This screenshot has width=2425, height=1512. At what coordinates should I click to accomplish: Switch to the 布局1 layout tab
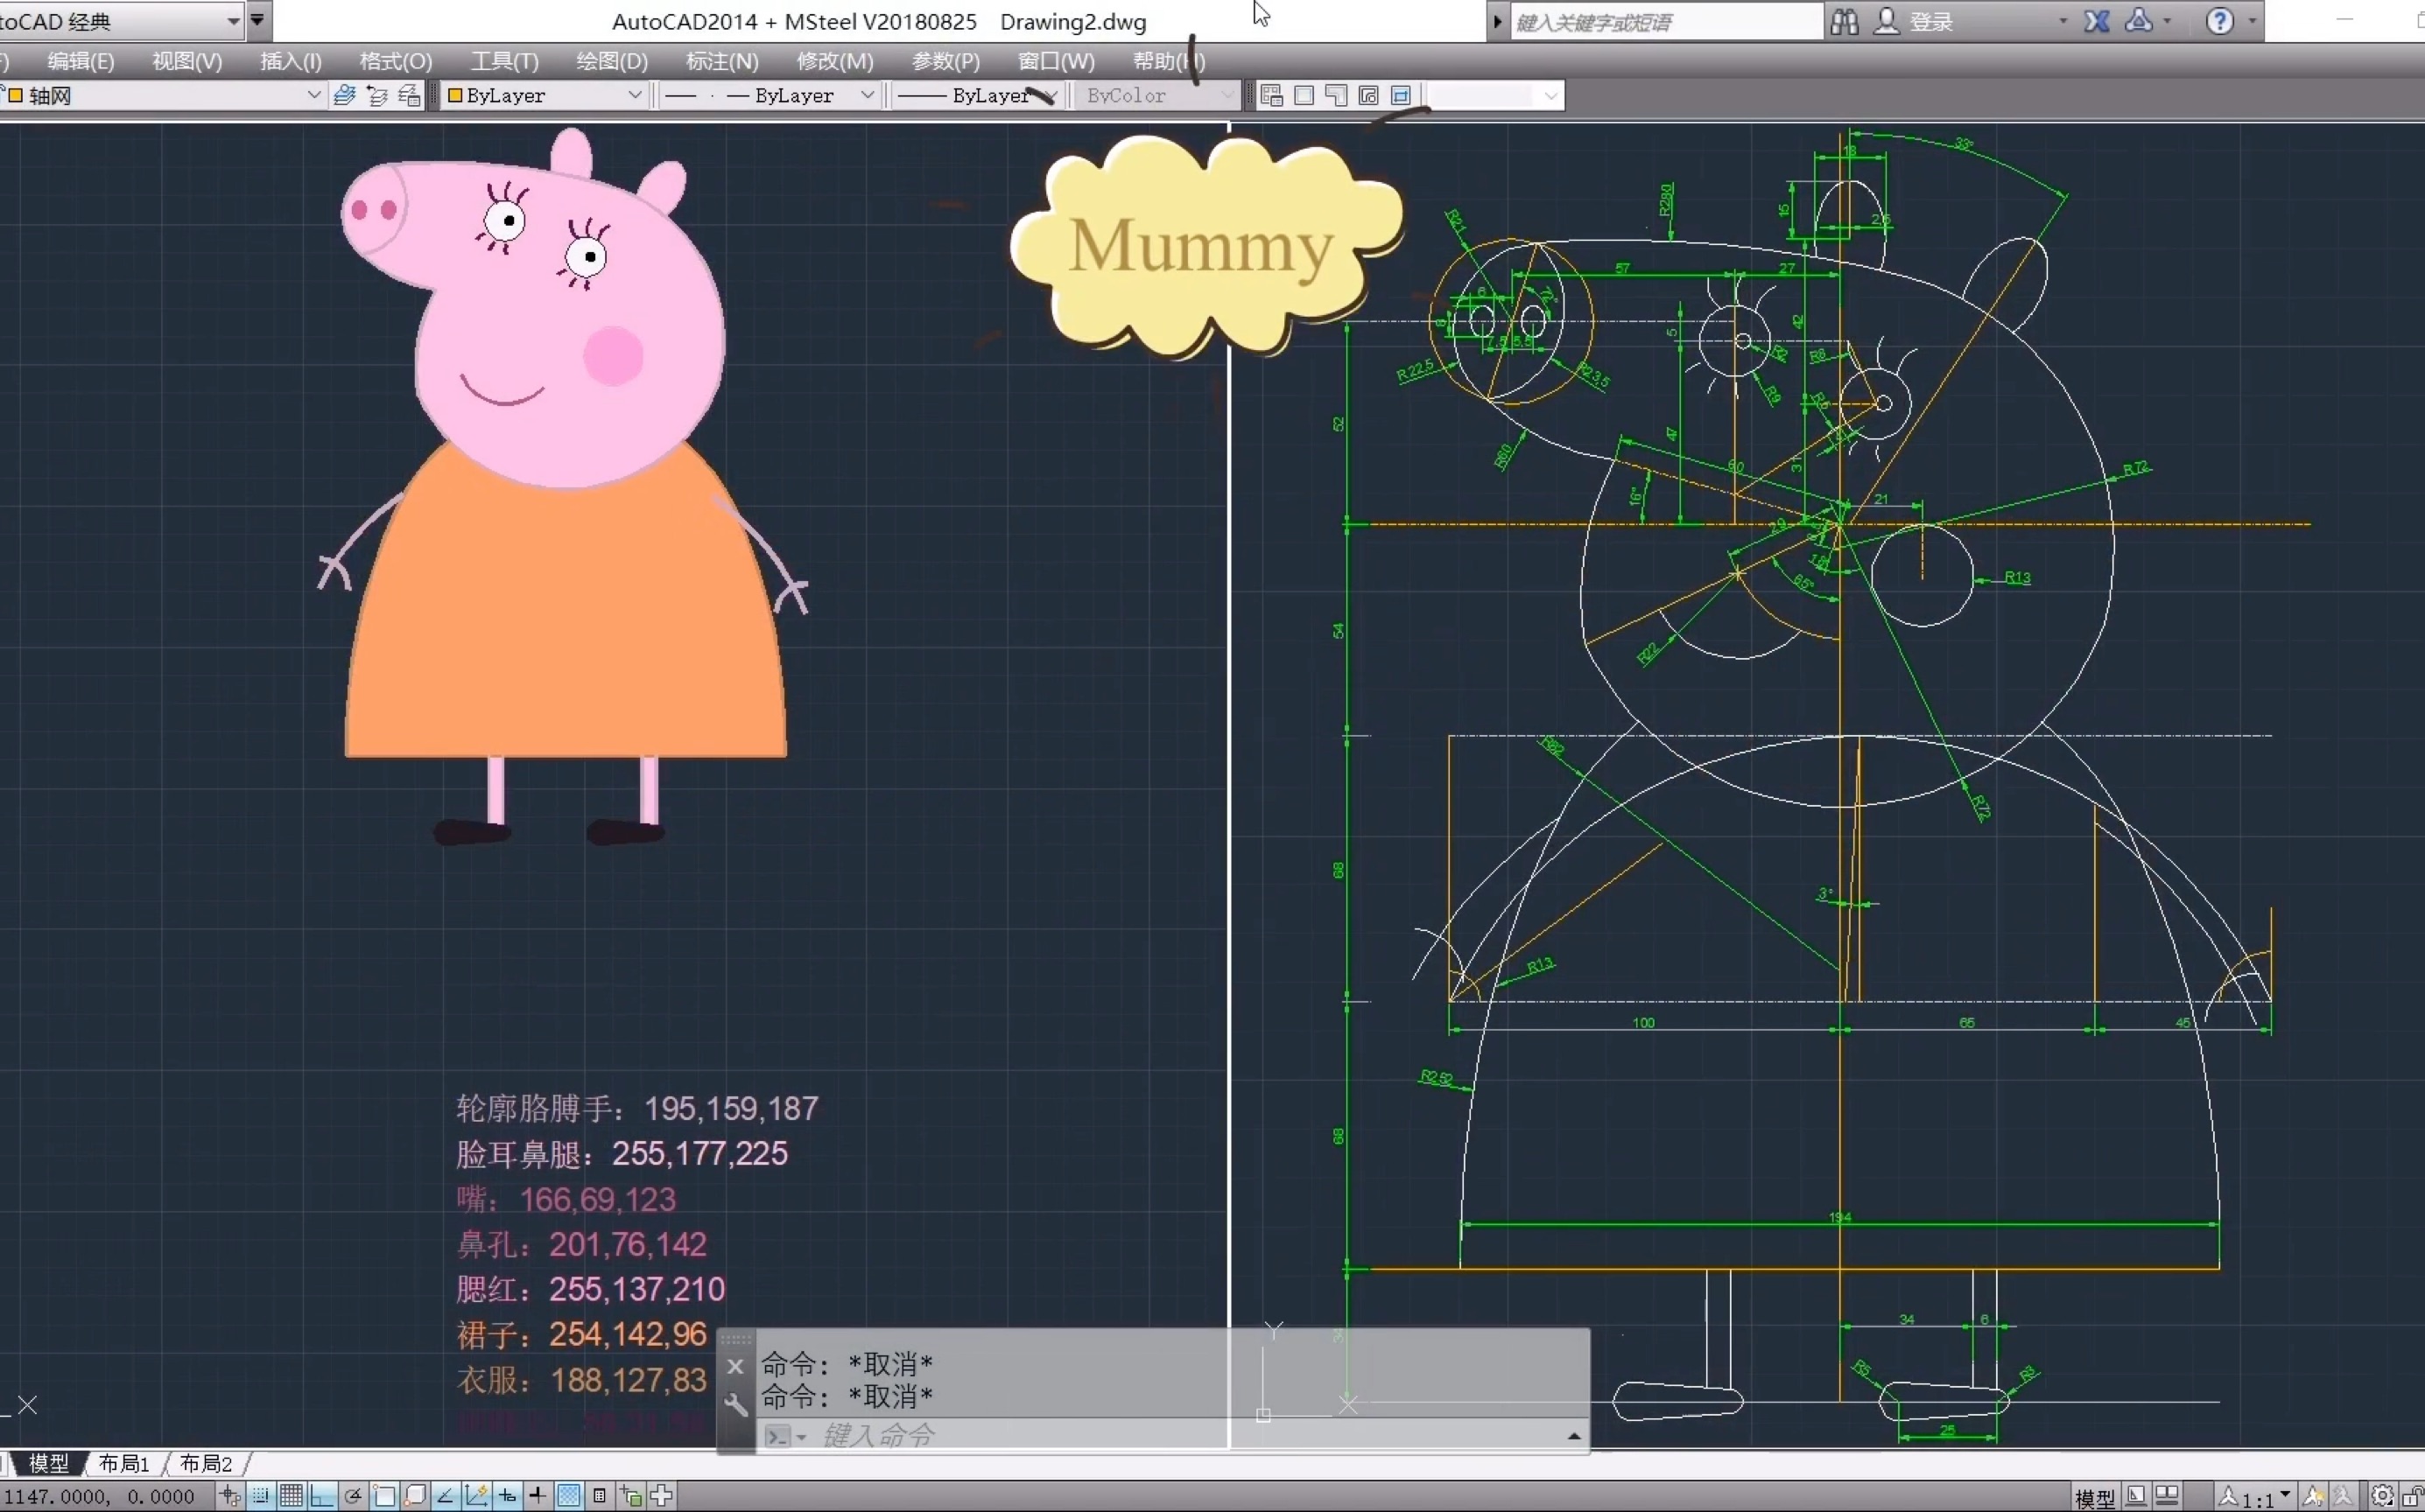pos(124,1464)
